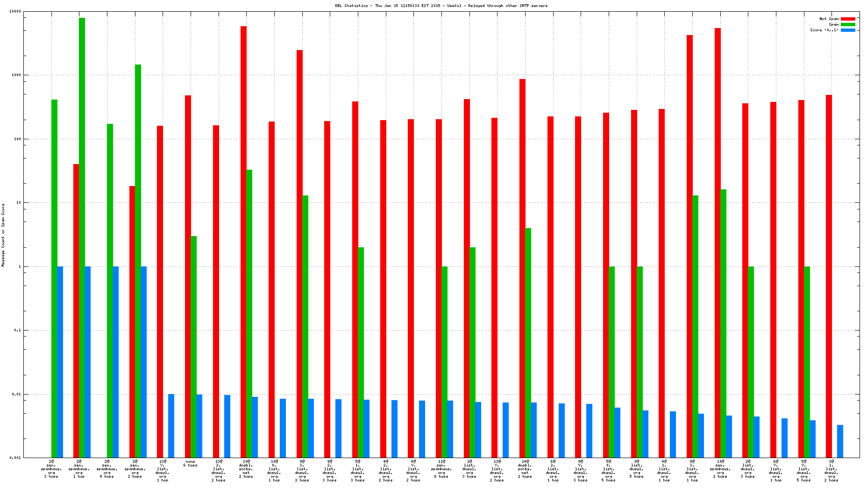The height and width of the screenshot is (488, 867).
Task: Click the rightmost blue Score bar
Action: coord(840,441)
